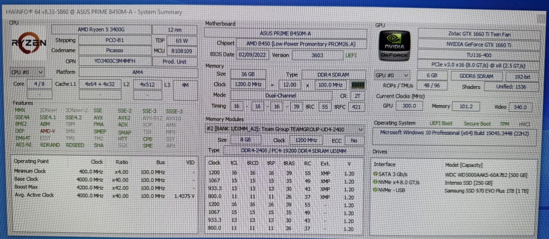Select the Boost Max operating point row
This screenshot has width=549, height=239.
click(x=104, y=187)
